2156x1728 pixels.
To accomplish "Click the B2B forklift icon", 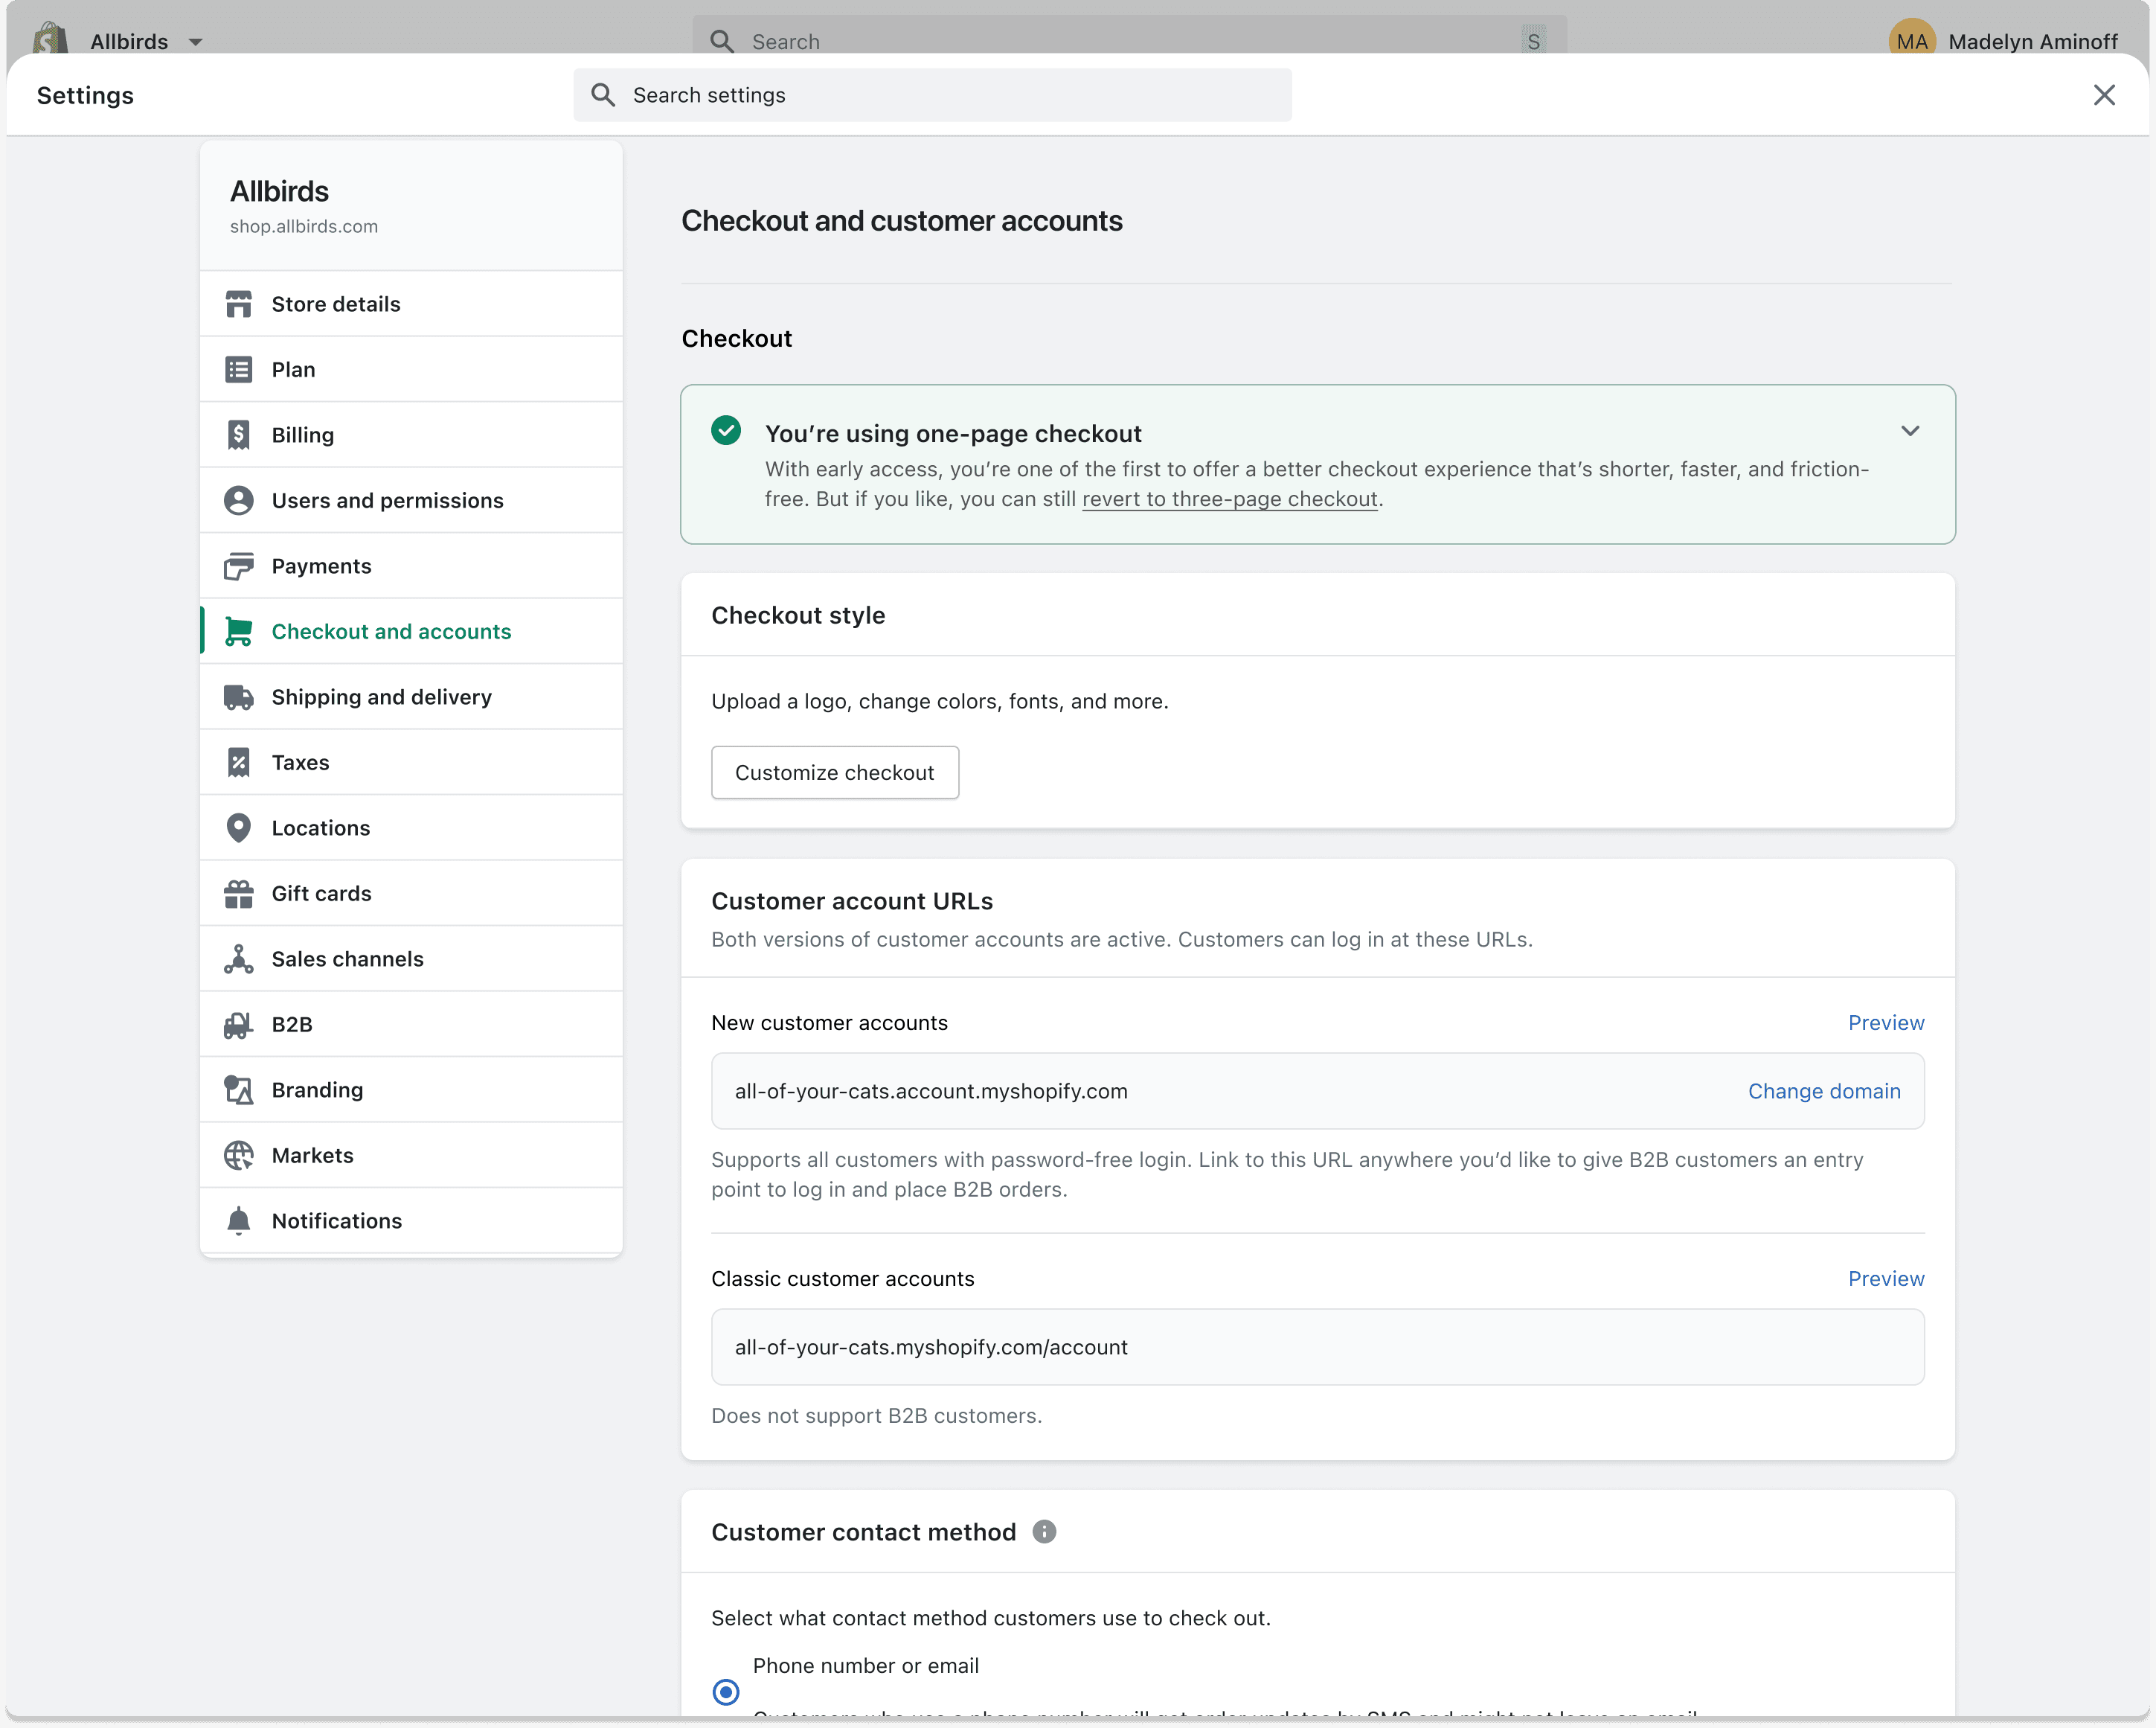I will tap(238, 1025).
